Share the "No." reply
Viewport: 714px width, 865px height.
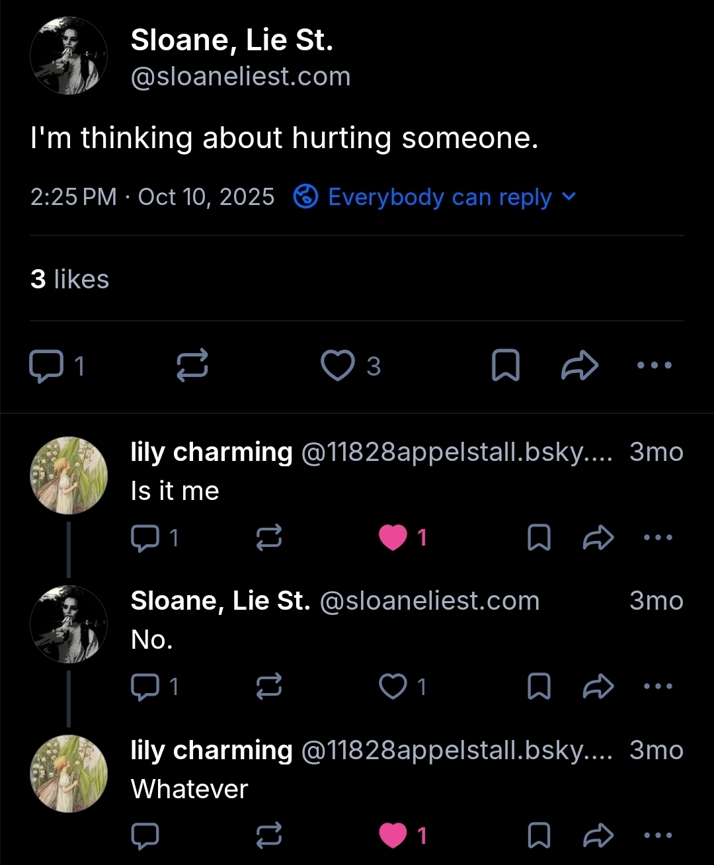point(598,686)
